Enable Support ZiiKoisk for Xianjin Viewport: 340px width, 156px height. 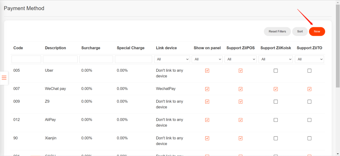276,138
